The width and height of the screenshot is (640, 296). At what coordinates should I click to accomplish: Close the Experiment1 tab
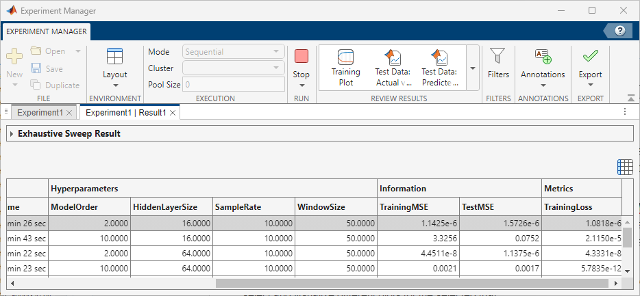pos(69,113)
